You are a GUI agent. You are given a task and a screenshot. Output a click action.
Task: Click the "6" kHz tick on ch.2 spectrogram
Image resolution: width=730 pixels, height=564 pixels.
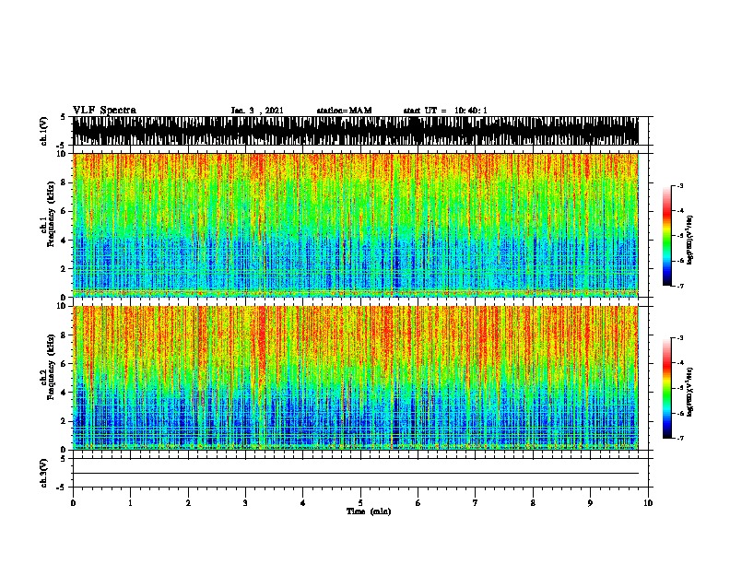pos(65,364)
